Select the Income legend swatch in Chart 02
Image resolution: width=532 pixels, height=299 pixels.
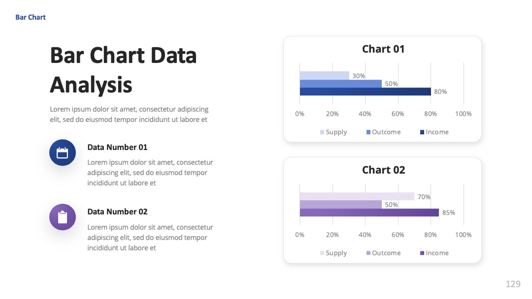pyautogui.click(x=422, y=253)
